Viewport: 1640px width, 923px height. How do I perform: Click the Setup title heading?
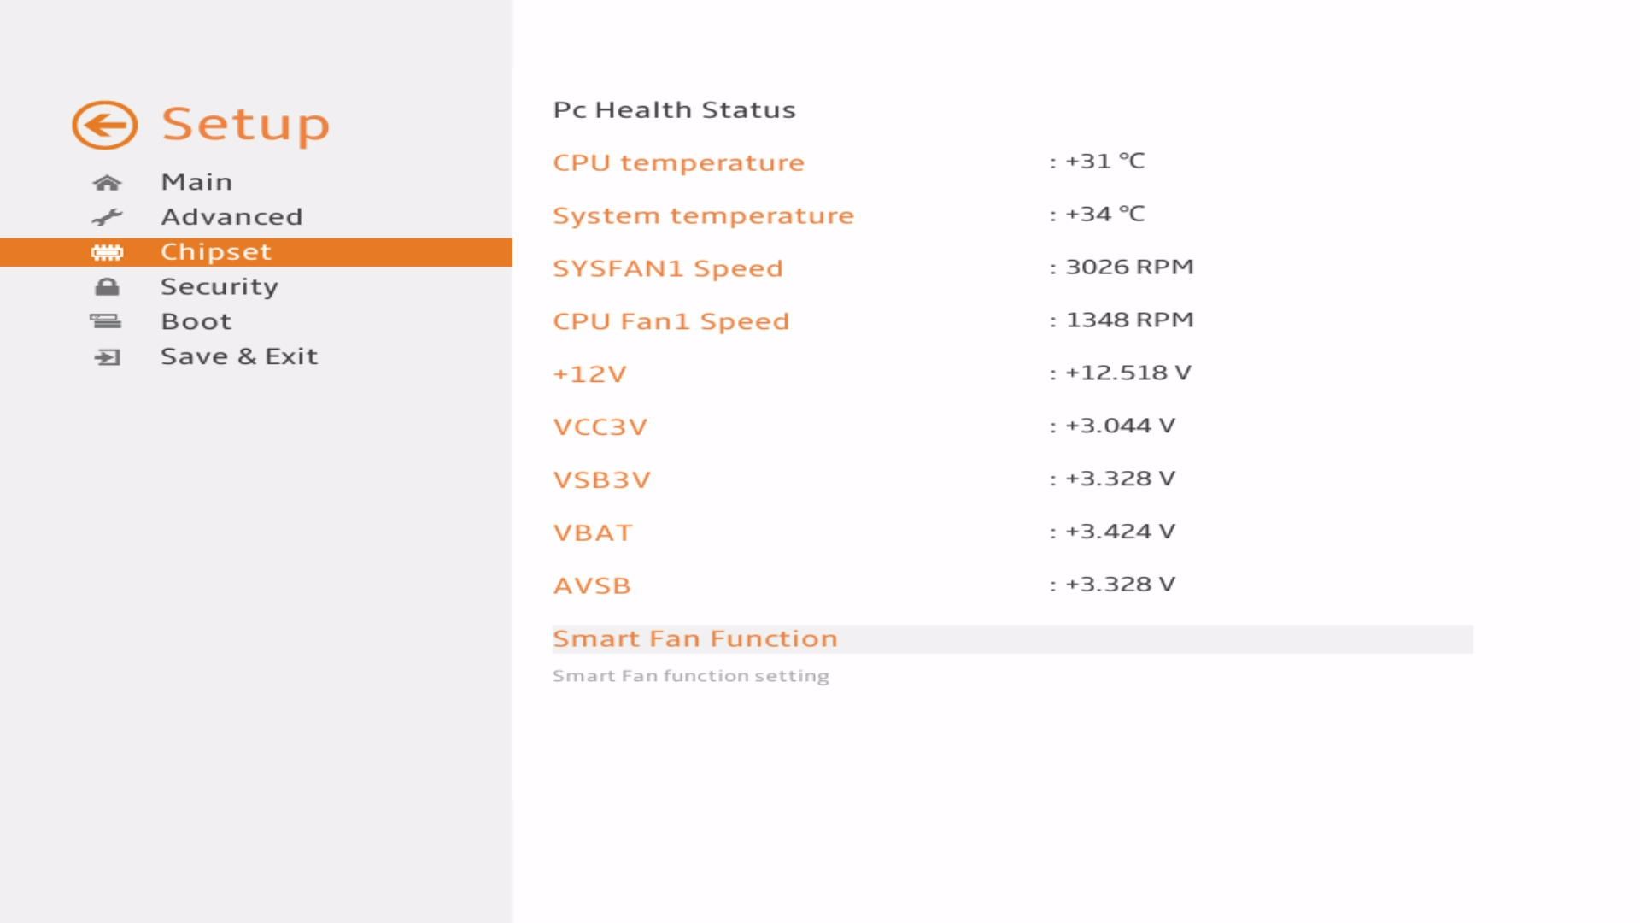point(246,125)
